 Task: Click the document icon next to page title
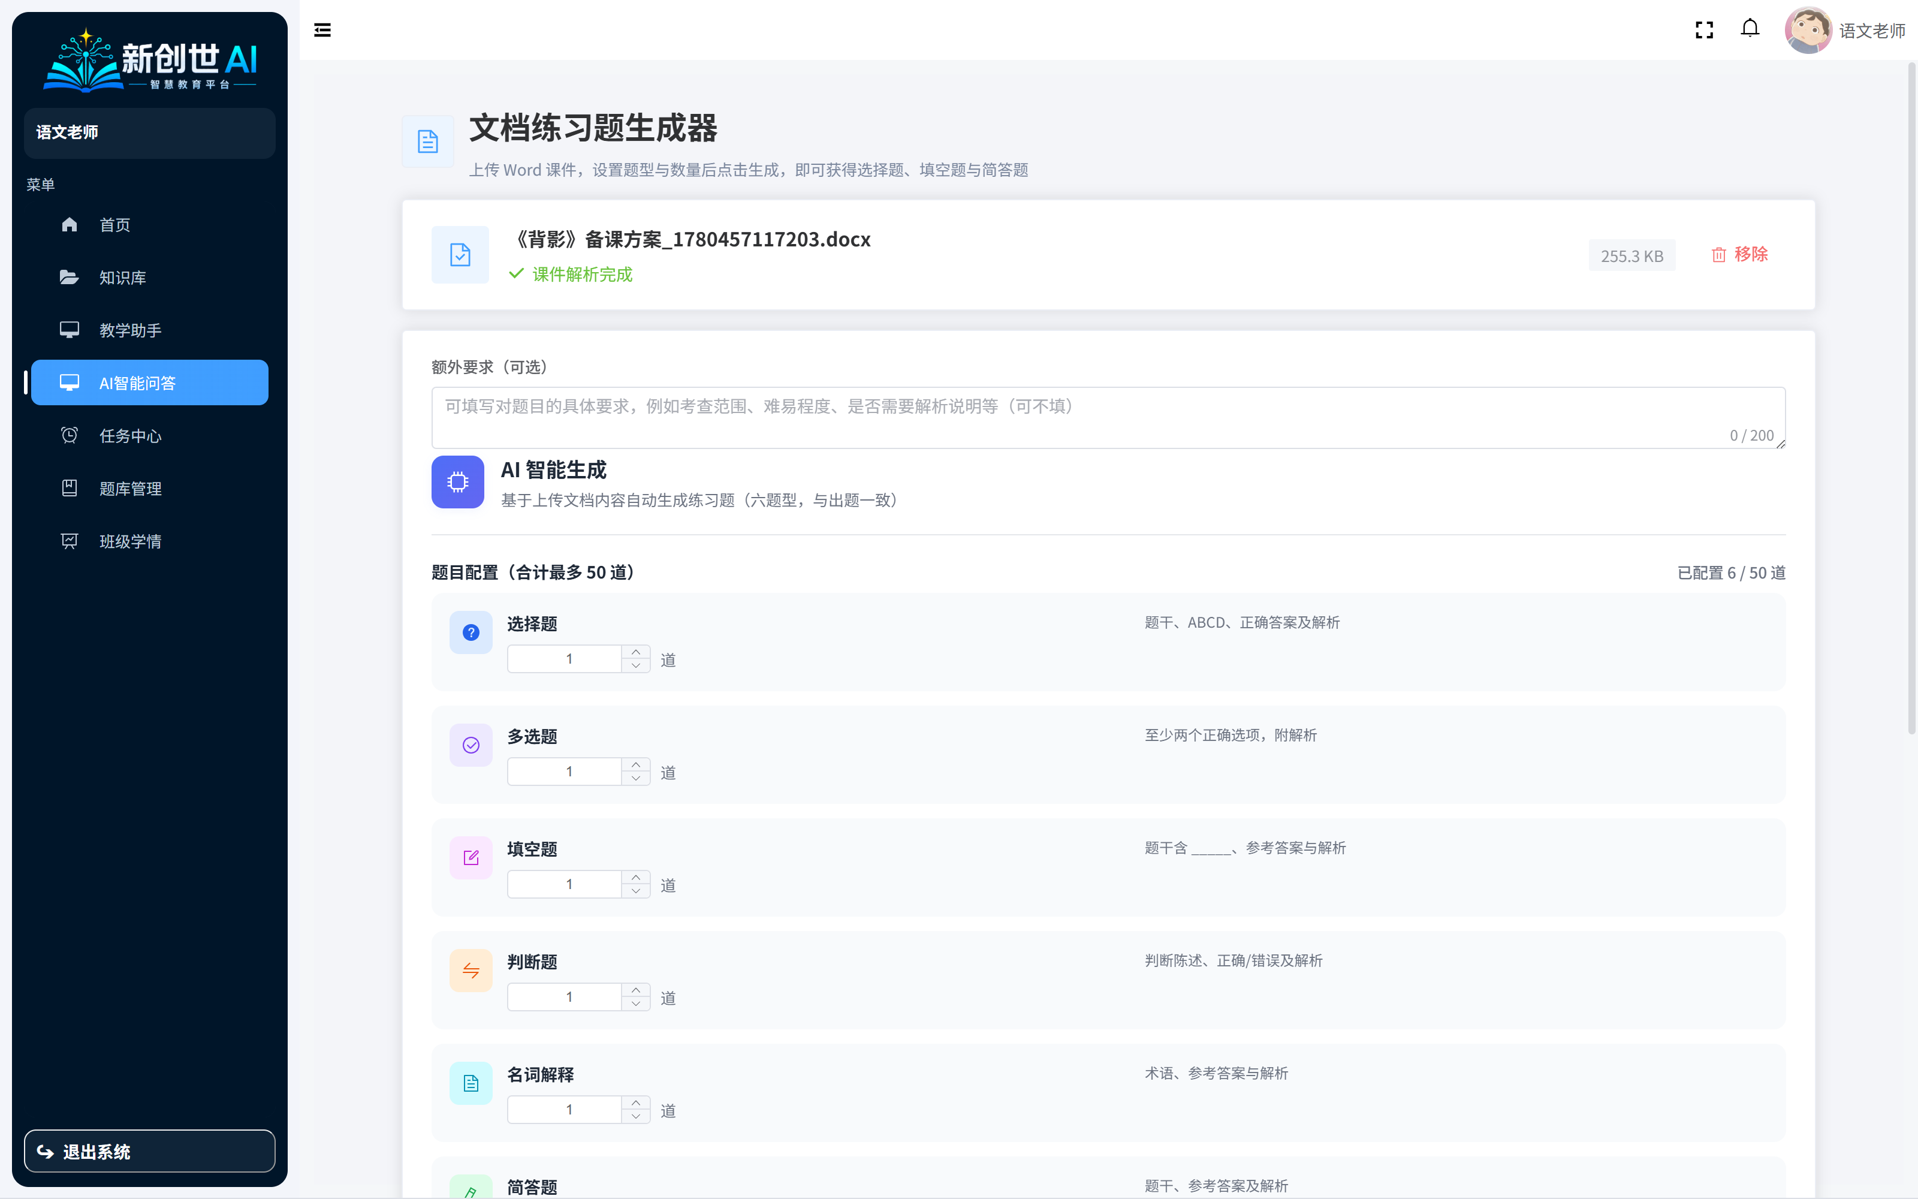pyautogui.click(x=428, y=141)
